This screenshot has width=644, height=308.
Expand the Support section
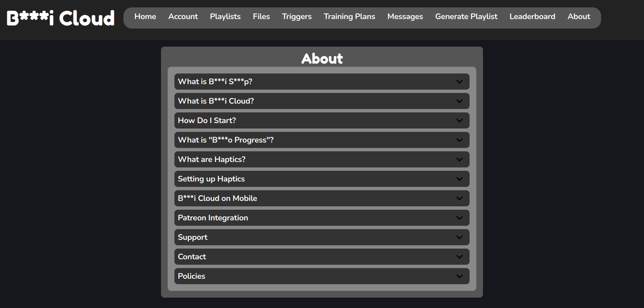(322, 237)
